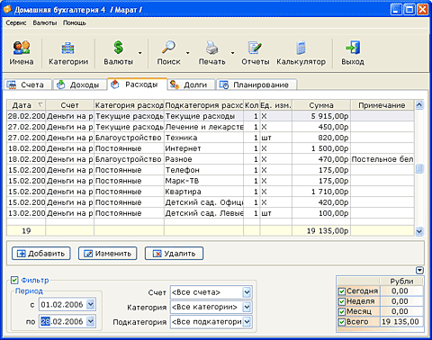Screen dimensions: 432x340
Task: Click table scrollbar up arrow
Action: tap(419, 105)
